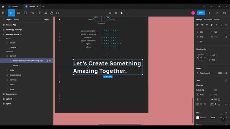Open text type details ellipsis
The image size is (230, 129).
tap(226, 104)
